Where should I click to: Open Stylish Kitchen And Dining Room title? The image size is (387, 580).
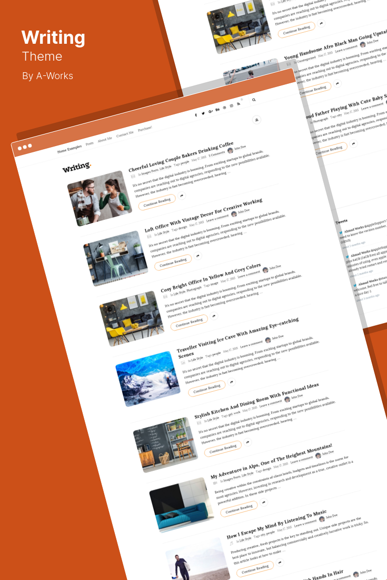(x=256, y=401)
